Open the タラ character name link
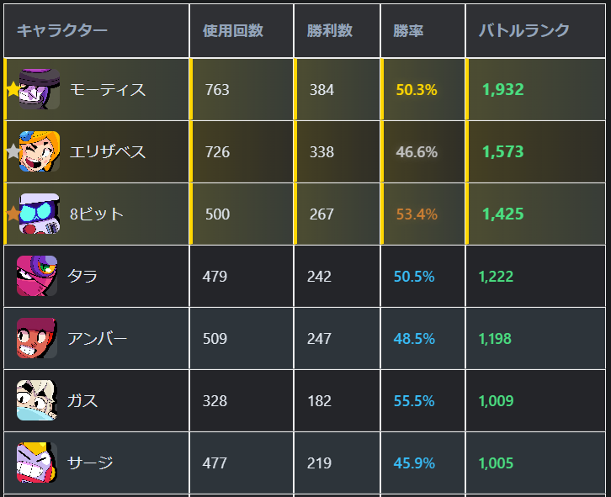Image resolution: width=611 pixels, height=497 pixels. coord(82,276)
